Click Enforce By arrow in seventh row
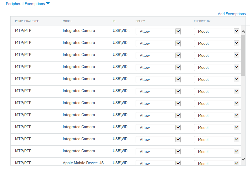The image size is (250, 184). (236, 103)
